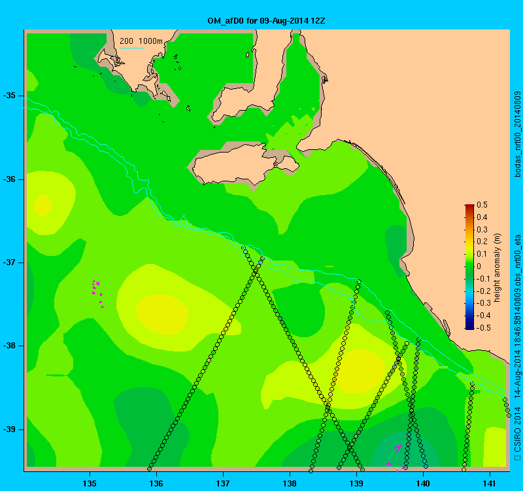Click the 0.2 colorbar tick label
Viewport: 523px width, 491px height.
tap(482, 242)
